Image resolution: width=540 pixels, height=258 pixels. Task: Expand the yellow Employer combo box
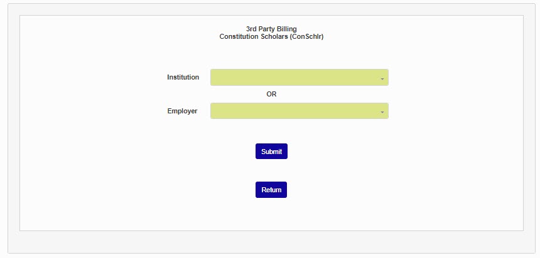(299, 111)
